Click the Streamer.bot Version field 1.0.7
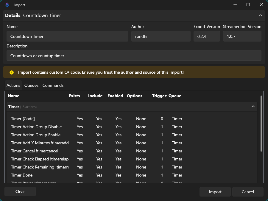 click(x=242, y=36)
